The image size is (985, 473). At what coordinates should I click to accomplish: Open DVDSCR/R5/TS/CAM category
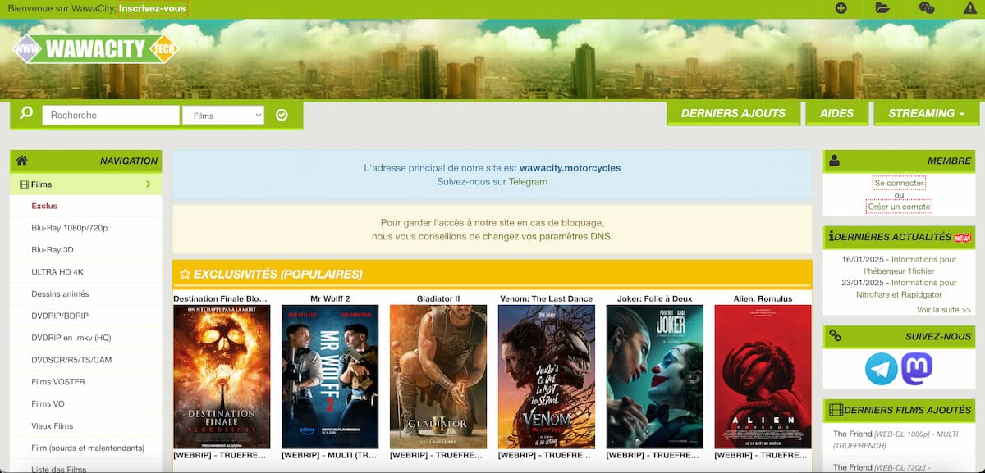coord(71,360)
